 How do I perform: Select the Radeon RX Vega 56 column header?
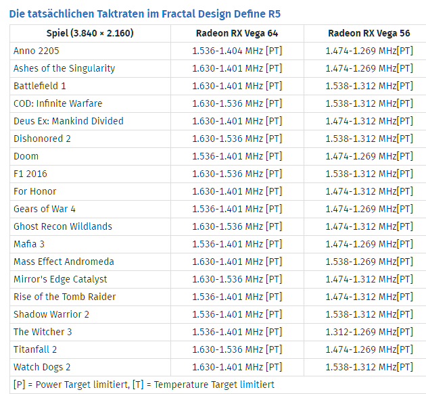point(369,33)
